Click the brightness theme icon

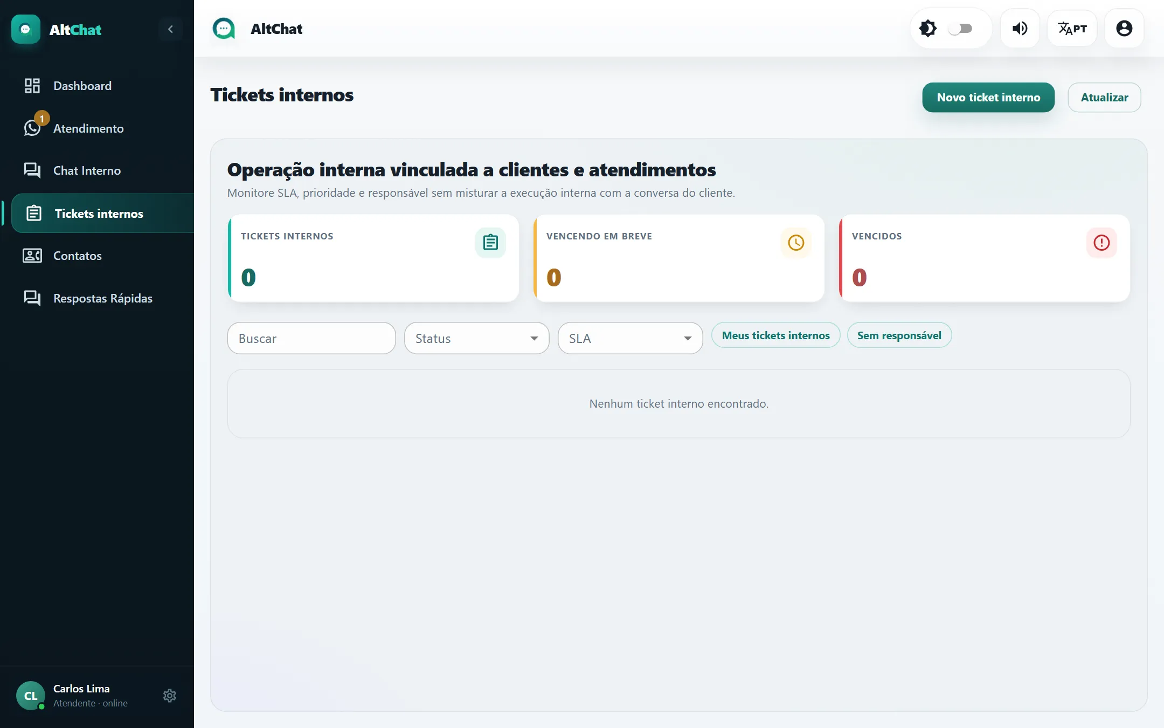pyautogui.click(x=928, y=29)
